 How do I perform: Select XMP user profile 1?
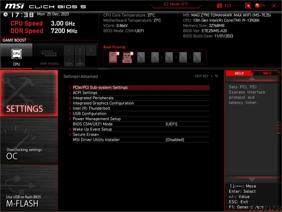[69, 61]
